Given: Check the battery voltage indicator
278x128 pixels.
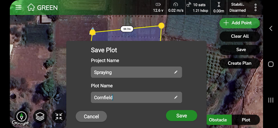Looking at the screenshot, I should (x=158, y=7).
